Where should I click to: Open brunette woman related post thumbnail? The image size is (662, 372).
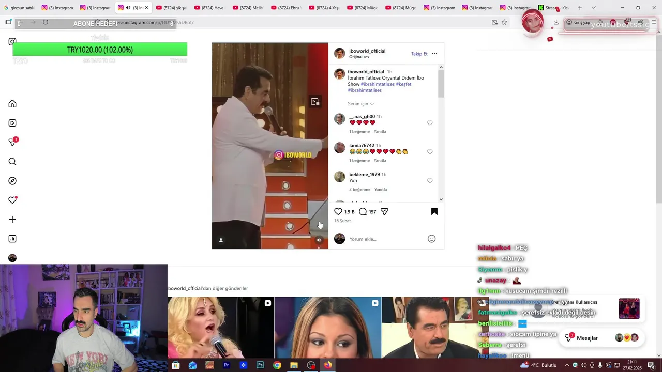click(328, 328)
